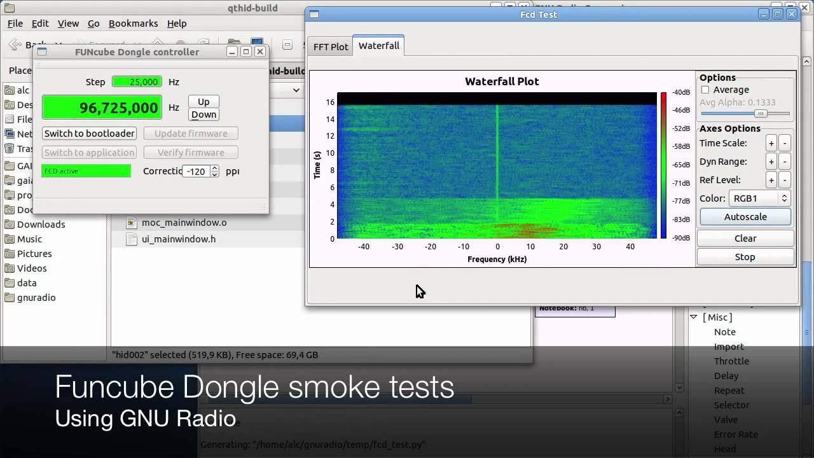The image size is (814, 458).
Task: Open the Go menu in file manager
Action: 93,24
